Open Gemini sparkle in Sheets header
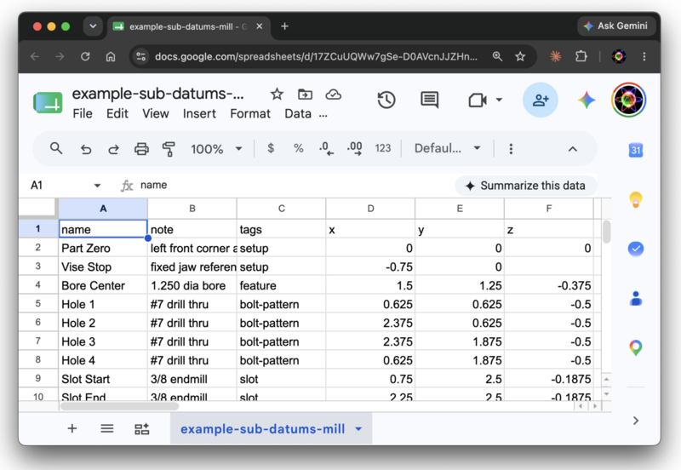This screenshot has width=681, height=470. (587, 100)
